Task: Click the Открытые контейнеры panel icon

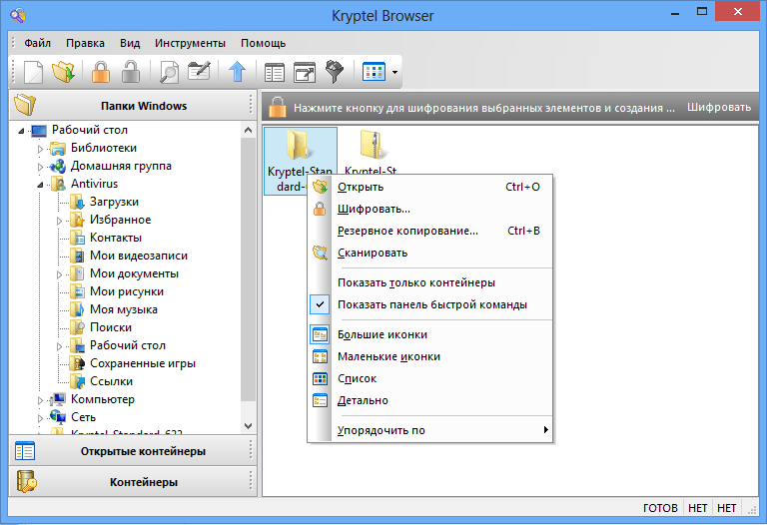Action: pos(25,451)
